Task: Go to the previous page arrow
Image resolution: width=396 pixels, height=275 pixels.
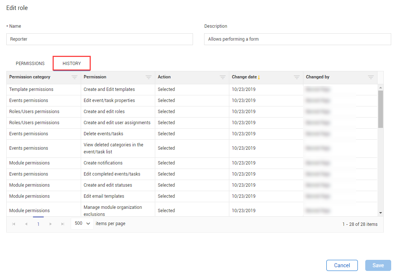Action: (26, 224)
